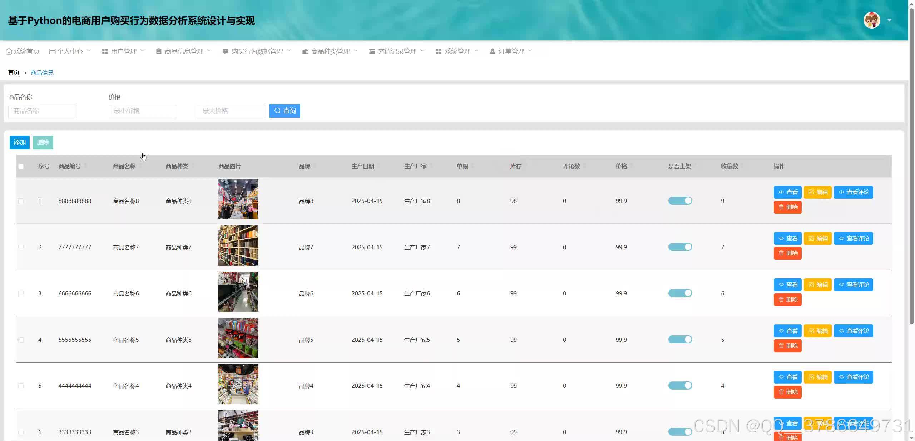Click the 最小价格 input field

click(x=143, y=111)
